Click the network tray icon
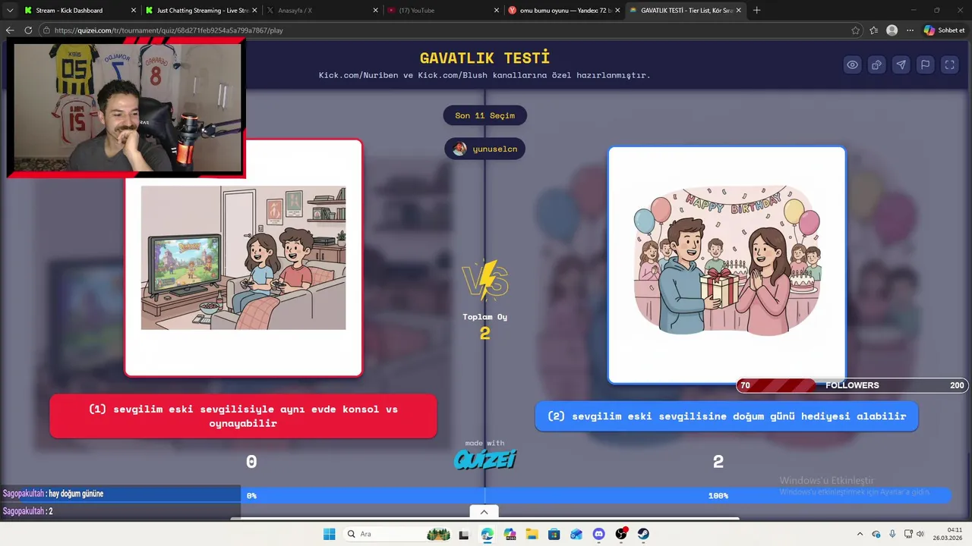 pyautogui.click(x=908, y=534)
